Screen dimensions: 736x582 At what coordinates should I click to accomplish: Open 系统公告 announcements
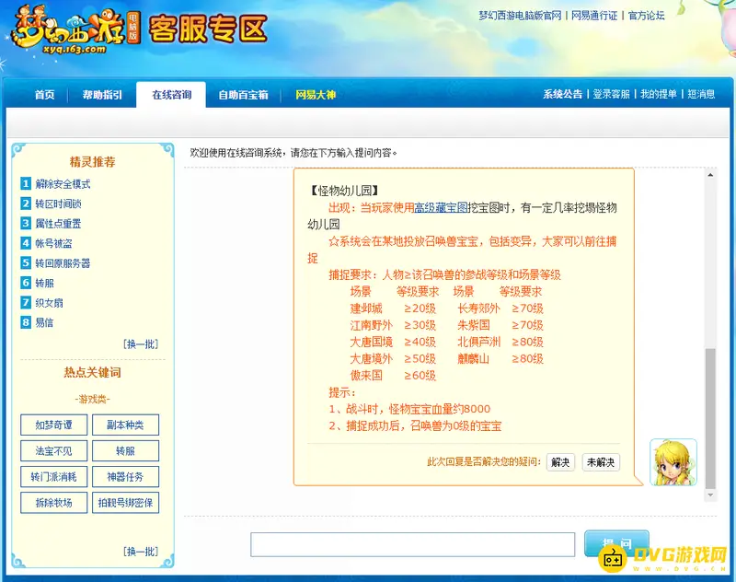click(x=562, y=94)
